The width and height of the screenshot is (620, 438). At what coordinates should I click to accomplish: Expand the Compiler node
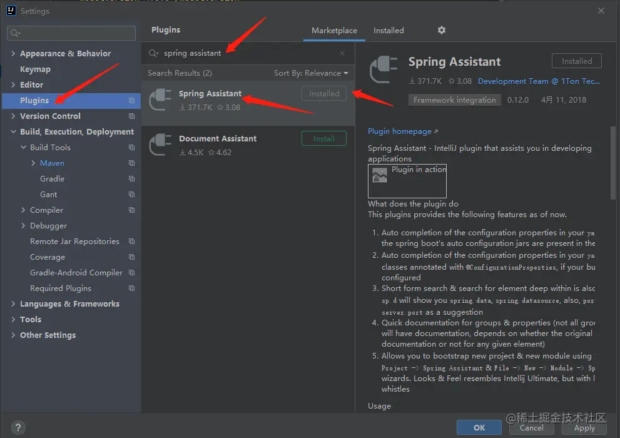click(23, 210)
